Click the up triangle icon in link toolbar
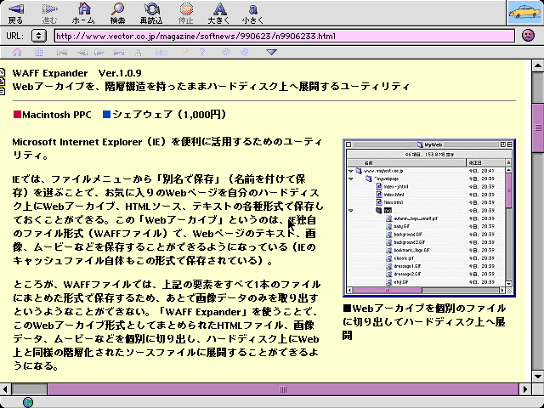 pos(138,53)
